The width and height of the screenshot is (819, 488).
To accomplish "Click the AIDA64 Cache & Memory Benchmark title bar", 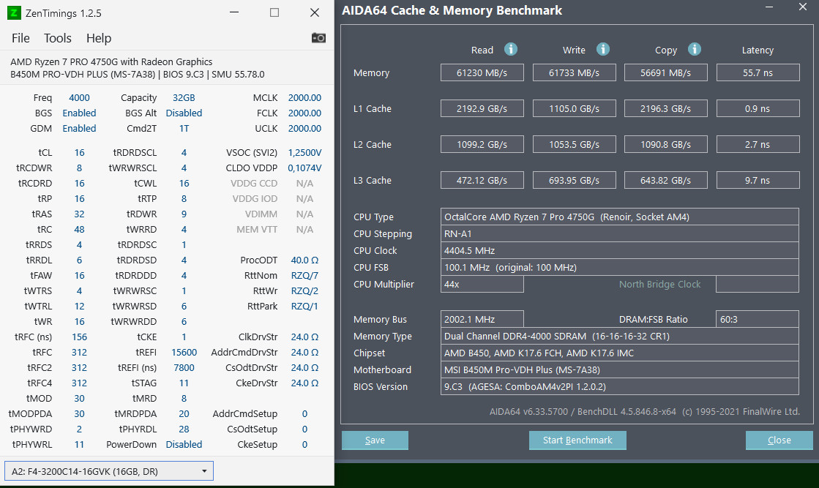I will pyautogui.click(x=549, y=10).
